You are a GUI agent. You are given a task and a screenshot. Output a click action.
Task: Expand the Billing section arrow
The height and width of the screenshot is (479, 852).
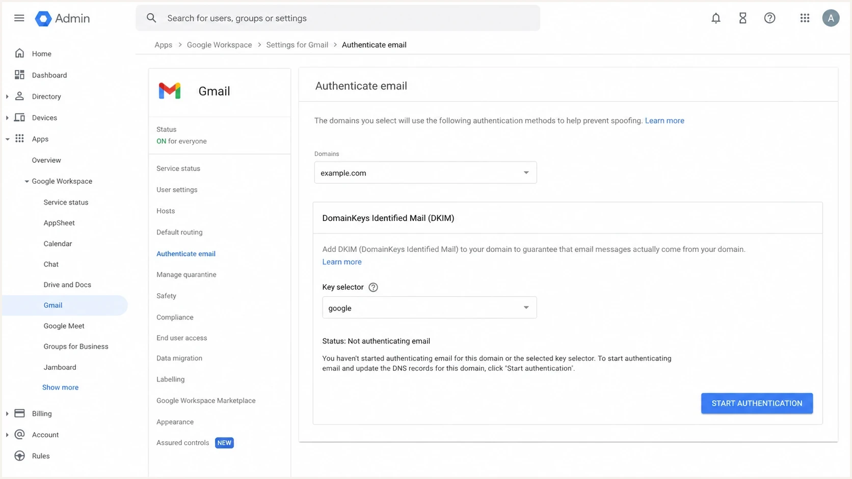click(7, 413)
